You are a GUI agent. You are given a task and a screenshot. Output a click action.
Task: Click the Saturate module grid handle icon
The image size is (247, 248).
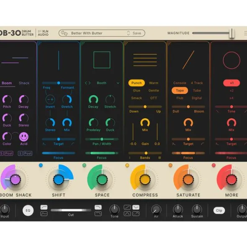[x=170, y=43]
